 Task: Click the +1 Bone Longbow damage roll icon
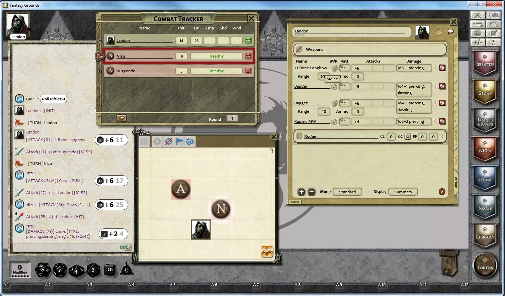point(442,68)
